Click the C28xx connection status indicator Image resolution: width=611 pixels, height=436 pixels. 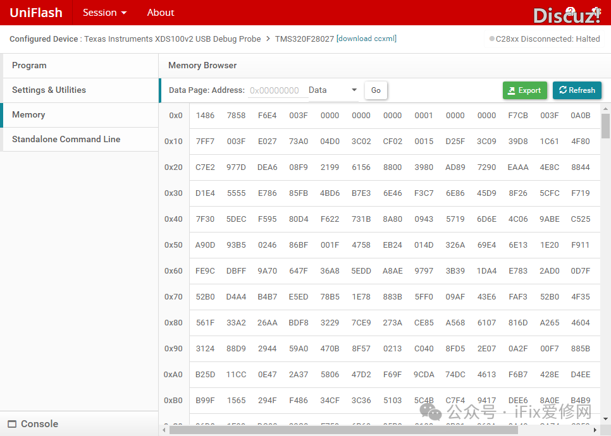coord(544,39)
